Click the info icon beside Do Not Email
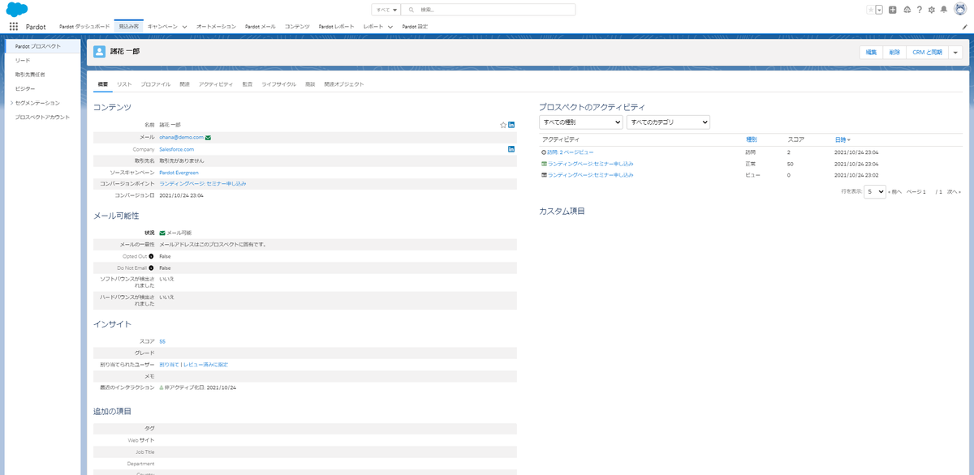The image size is (974, 475). click(151, 267)
